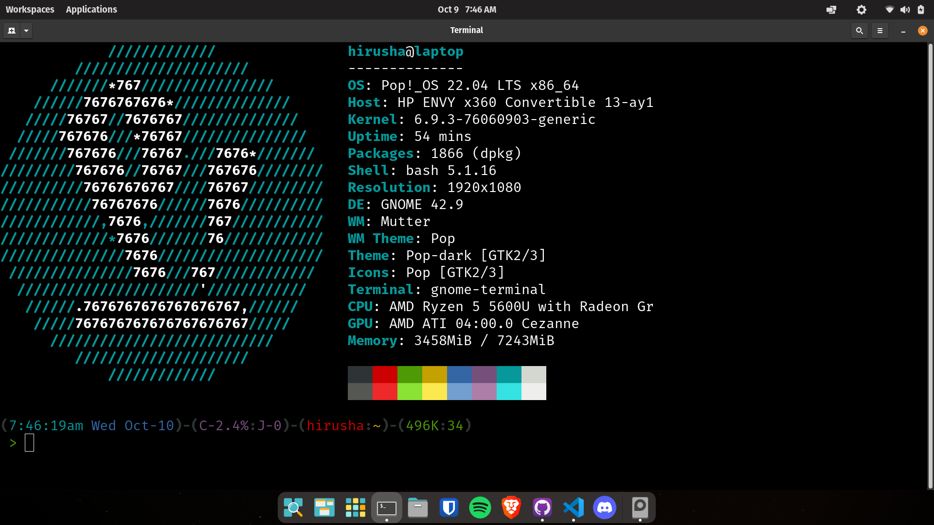This screenshot has height=525, width=934.
Task: Open a new terminal tab
Action: [12, 31]
